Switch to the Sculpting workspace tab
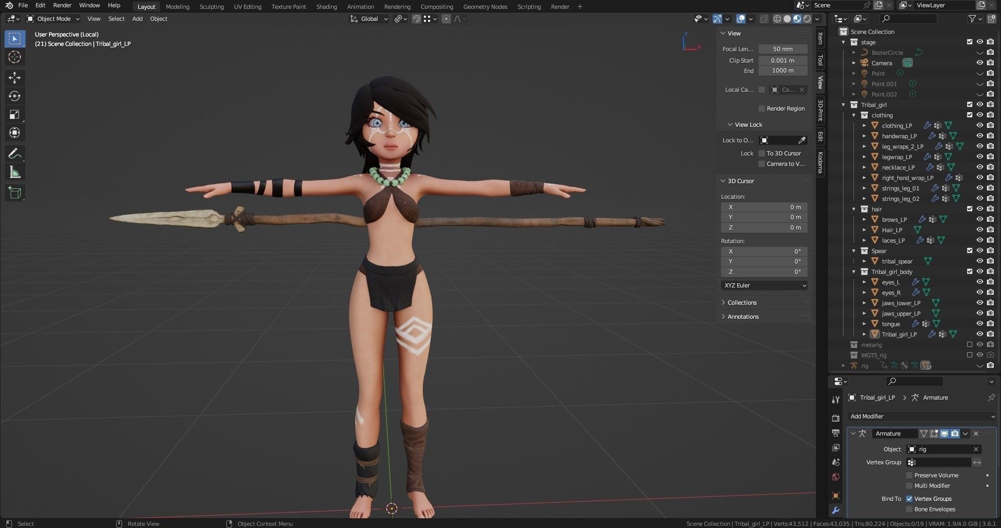Screen dimensions: 1001x528 coord(212,7)
